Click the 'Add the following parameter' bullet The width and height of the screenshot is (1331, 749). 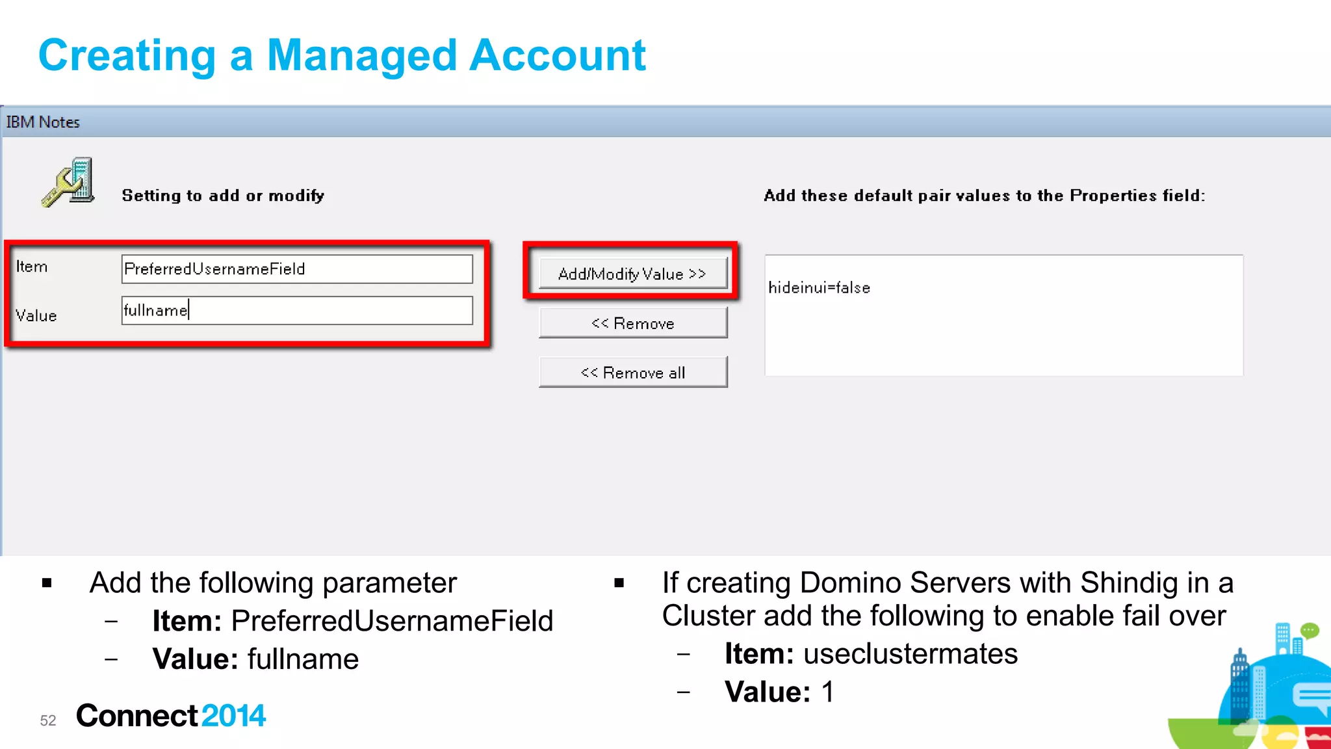tap(273, 583)
